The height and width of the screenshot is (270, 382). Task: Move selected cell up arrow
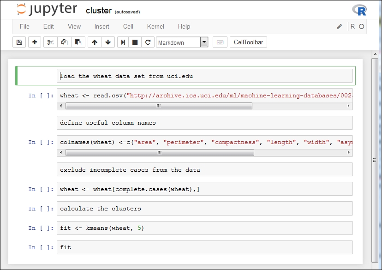pos(95,42)
